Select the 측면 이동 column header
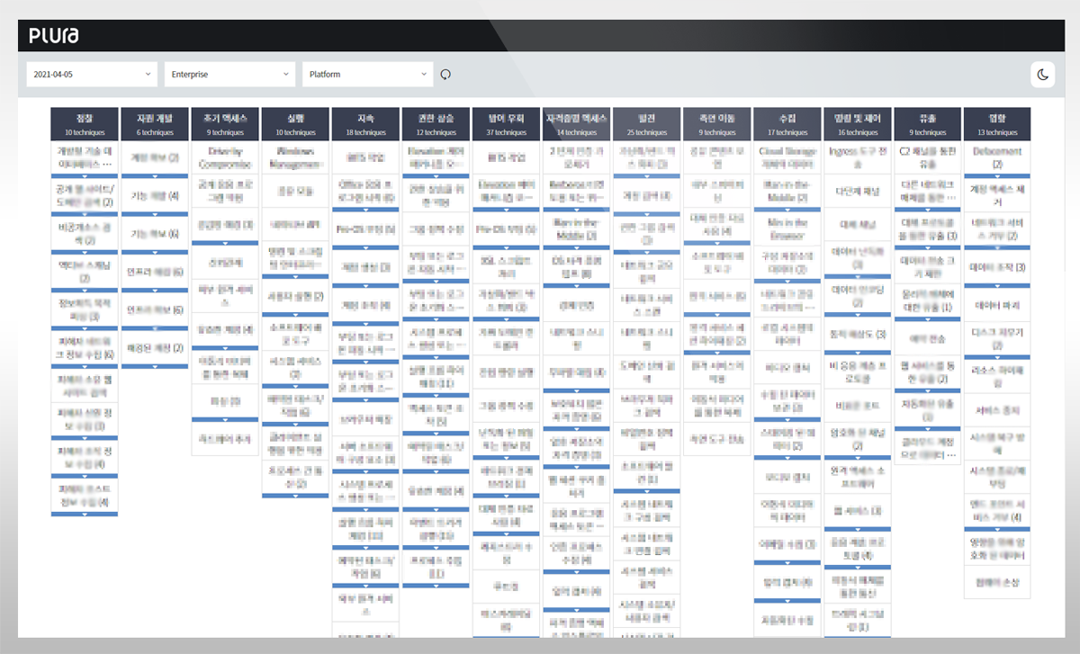 point(716,124)
